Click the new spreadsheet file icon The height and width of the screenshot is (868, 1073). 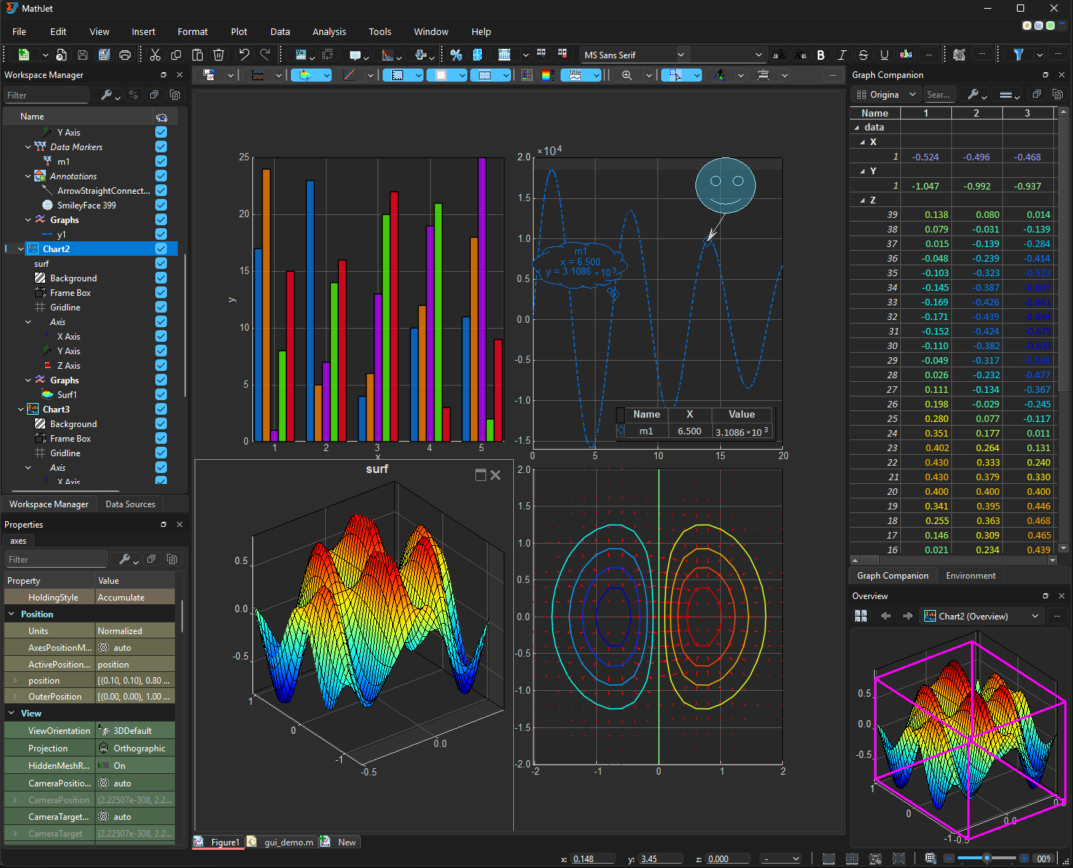coord(24,55)
